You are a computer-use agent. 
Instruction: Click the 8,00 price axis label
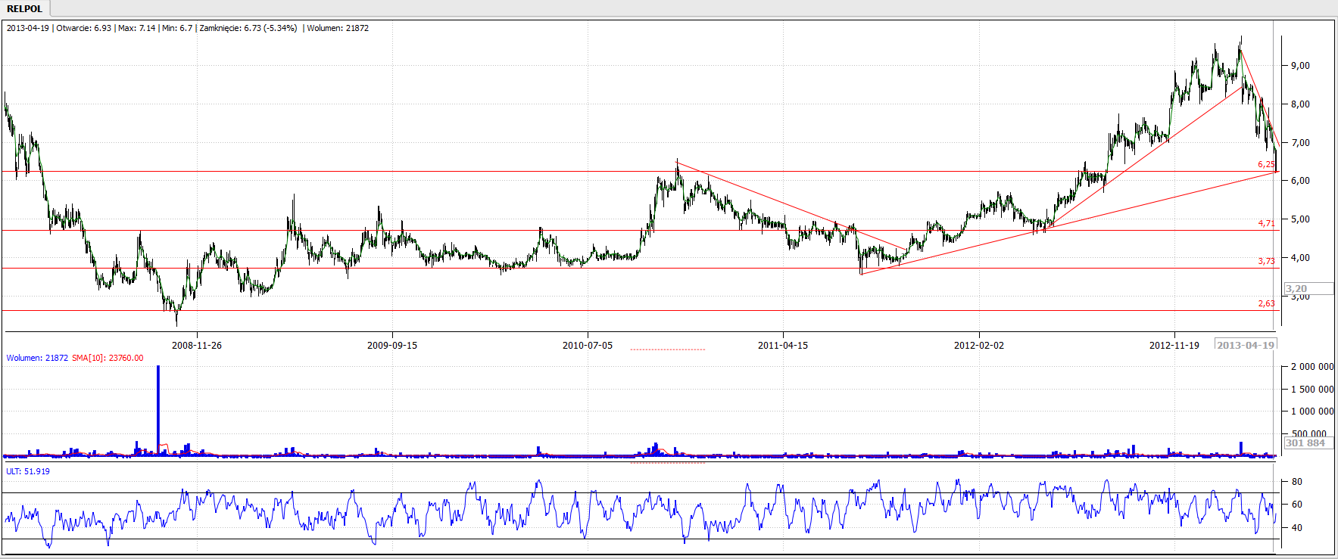coord(1300,104)
